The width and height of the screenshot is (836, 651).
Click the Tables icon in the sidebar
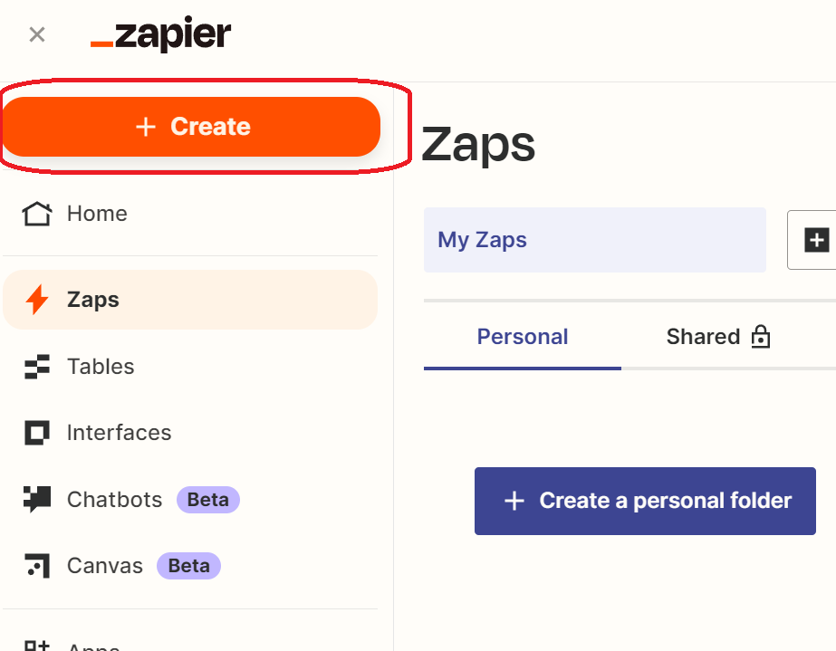coord(37,367)
